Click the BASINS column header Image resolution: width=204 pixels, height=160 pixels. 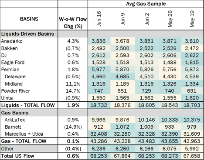29,19
